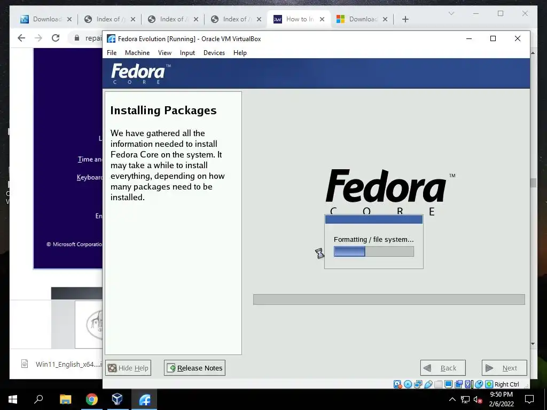Open the network icon in system tray
This screenshot has height=410, width=547.
point(465,399)
